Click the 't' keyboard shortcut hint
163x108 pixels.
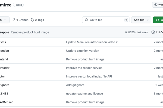pos(126,20)
